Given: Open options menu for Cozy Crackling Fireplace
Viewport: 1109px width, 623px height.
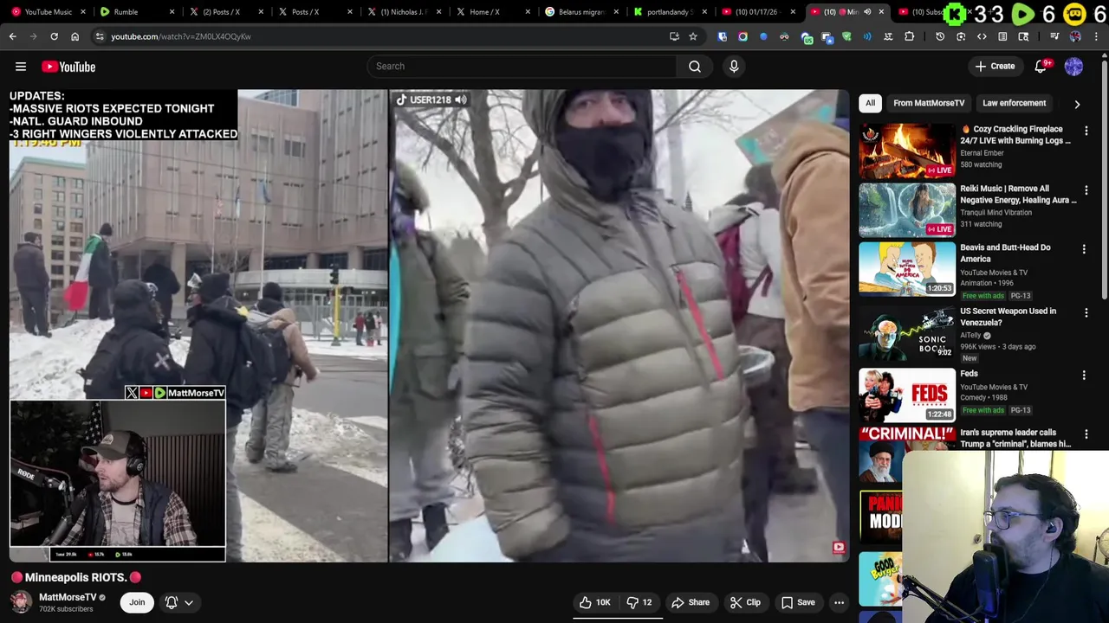Looking at the screenshot, I should 1086,131.
